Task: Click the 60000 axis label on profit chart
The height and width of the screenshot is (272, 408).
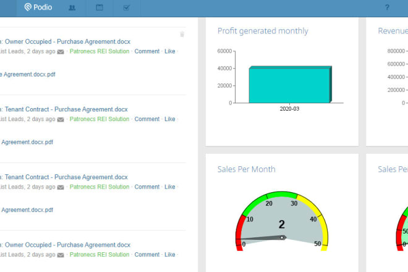Action: (x=224, y=51)
